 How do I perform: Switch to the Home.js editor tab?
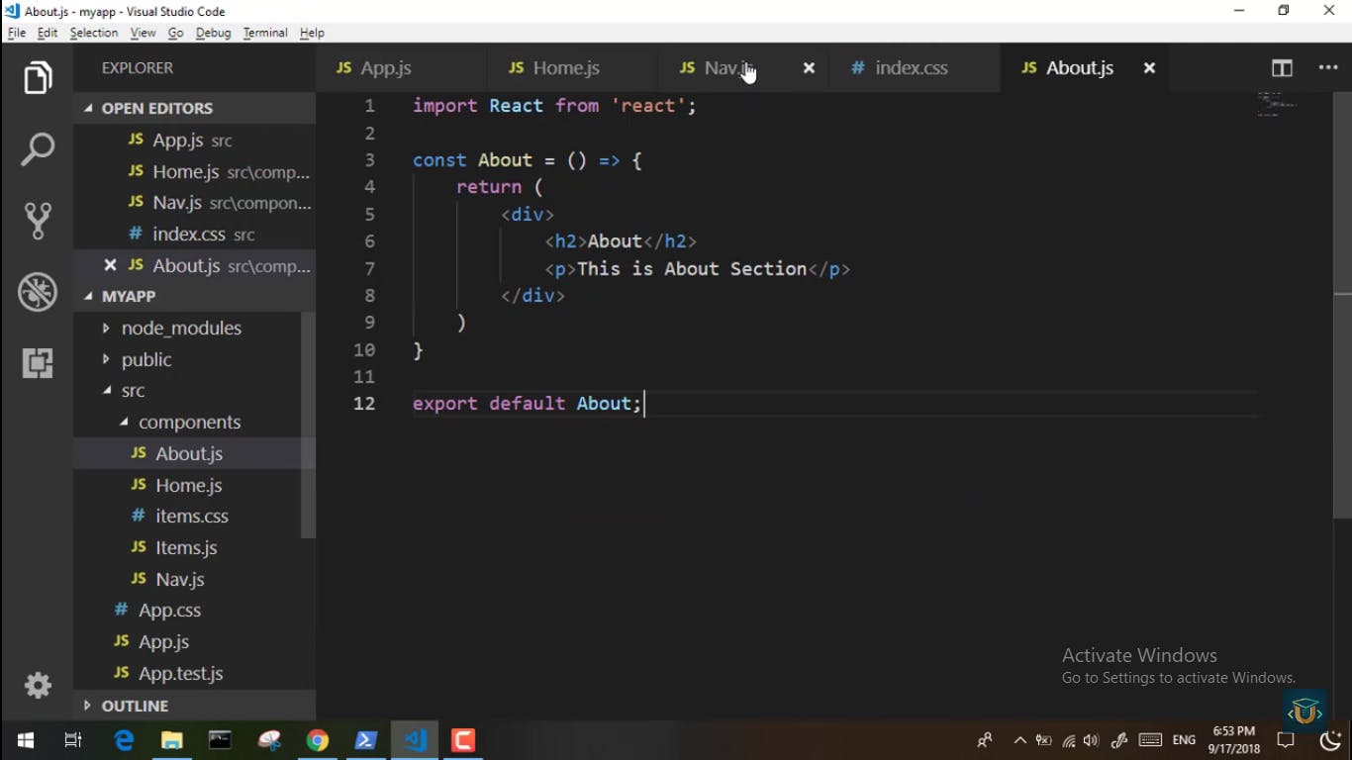click(572, 68)
